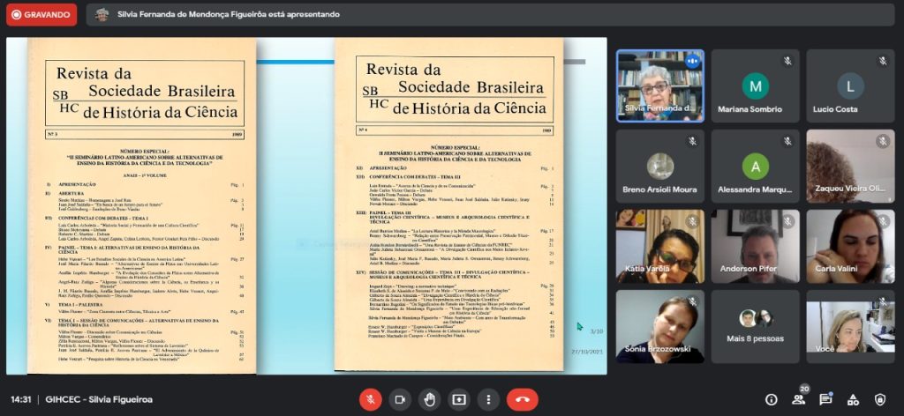Click muted mic icon on Carla Valini tile
Image resolution: width=904 pixels, height=416 pixels.
tap(883, 221)
